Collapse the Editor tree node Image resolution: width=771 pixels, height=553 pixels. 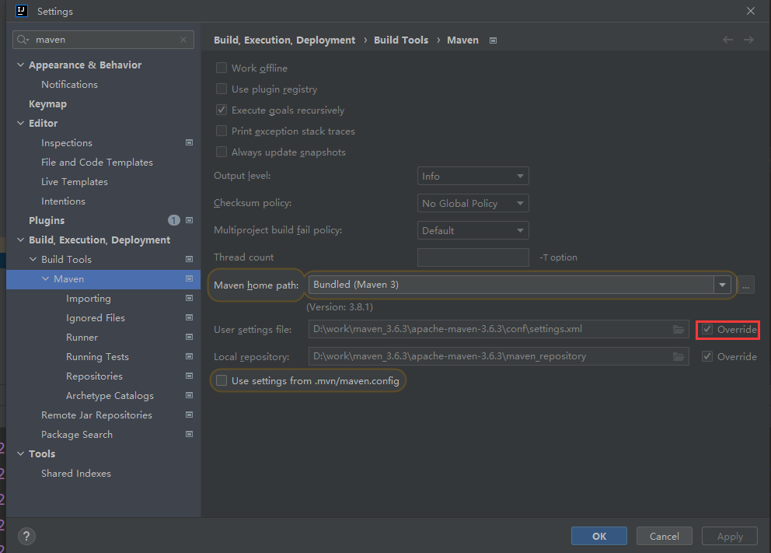point(21,123)
